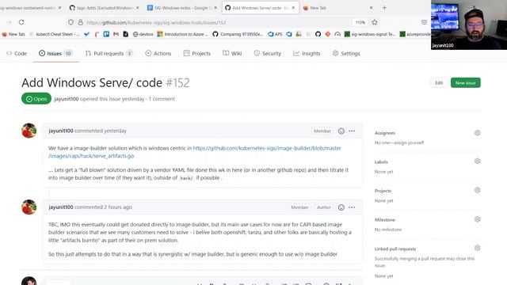Open the GitHub octocat bookmark icon
Screen dimensions: 507x285
tap(318, 34)
